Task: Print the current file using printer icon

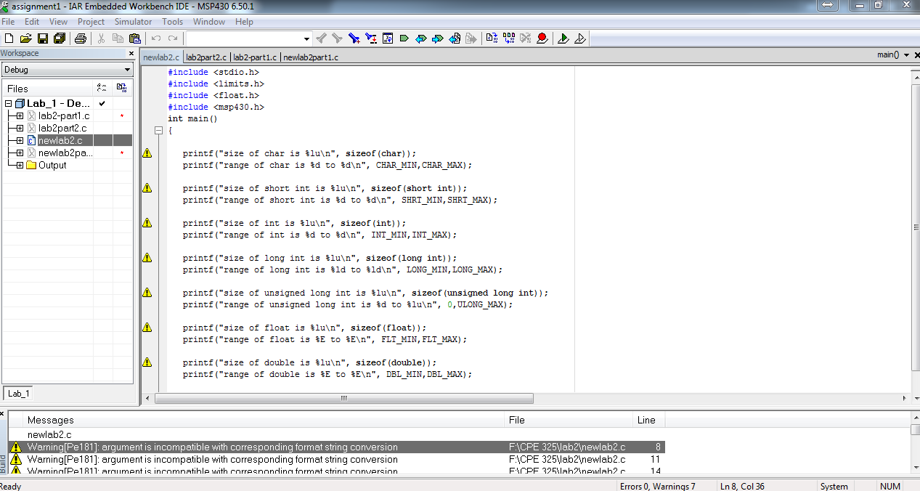Action: click(81, 38)
